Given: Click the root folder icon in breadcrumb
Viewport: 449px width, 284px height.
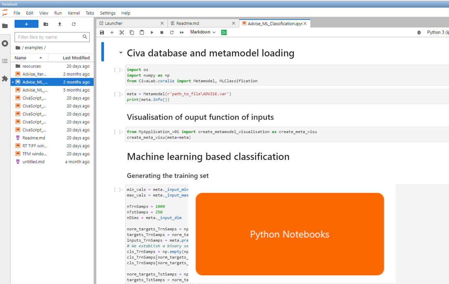Looking at the screenshot, I should click(18, 48).
